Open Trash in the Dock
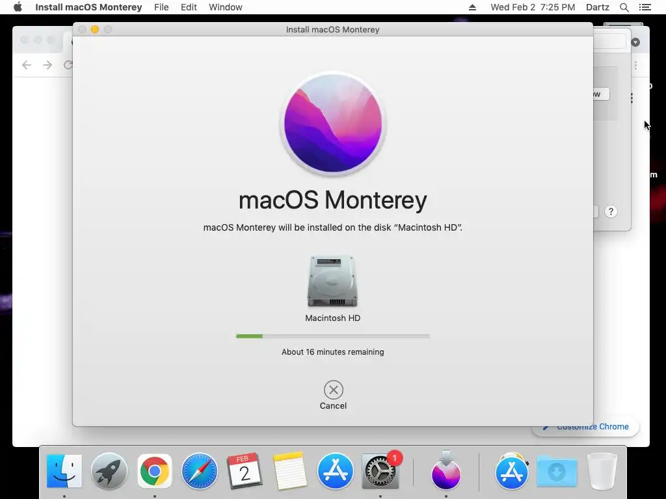 [602, 471]
